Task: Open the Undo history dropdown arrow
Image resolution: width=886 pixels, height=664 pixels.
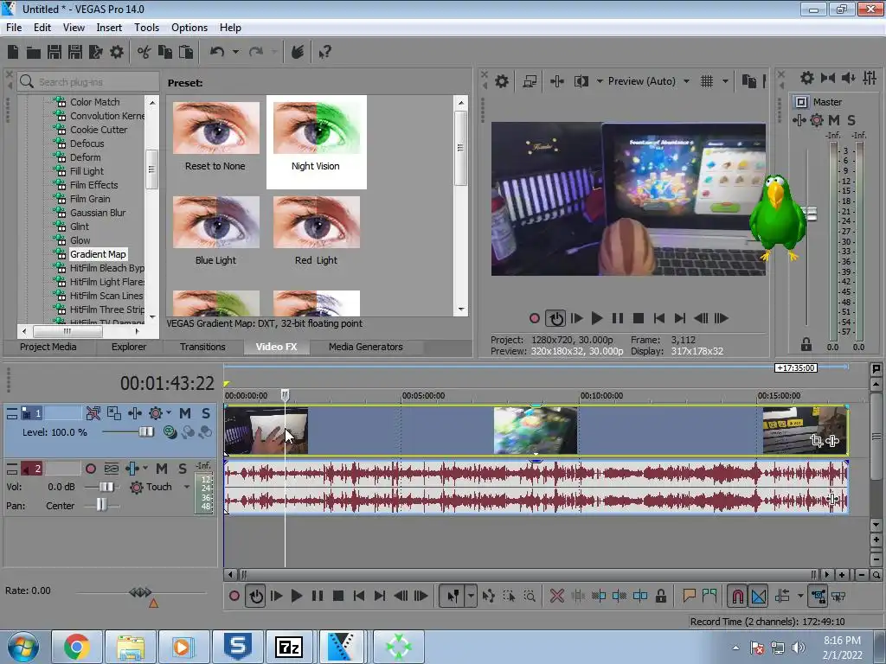Action: click(235, 52)
